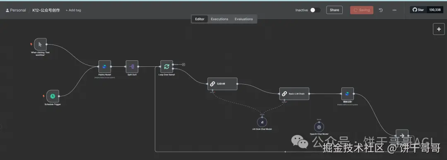
Task: Open the xAI Grok Chat Model node
Action: (x=262, y=122)
